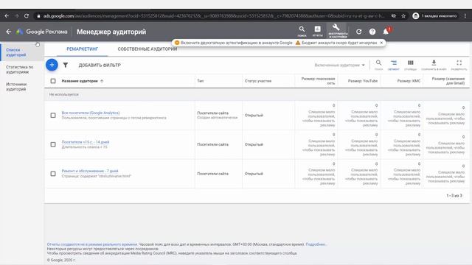The height and width of the screenshot is (265, 472).
Task: Open the incognito profile indicator
Action: (x=434, y=16)
